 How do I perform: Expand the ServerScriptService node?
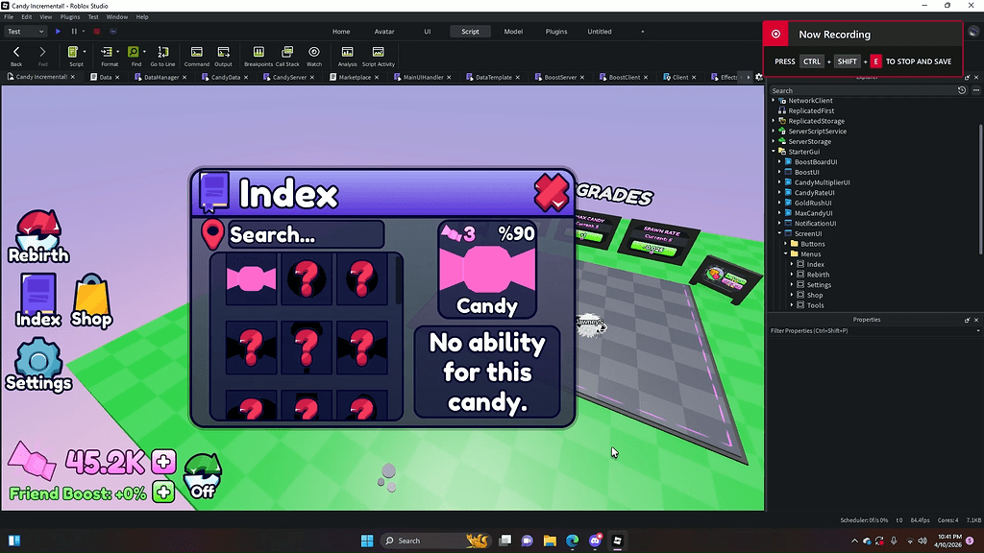[x=774, y=131]
